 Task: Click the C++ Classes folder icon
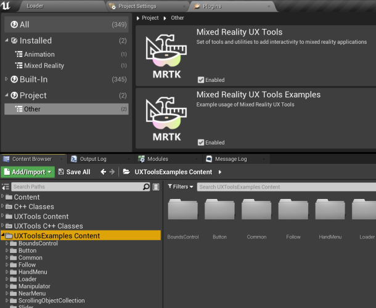(9, 206)
